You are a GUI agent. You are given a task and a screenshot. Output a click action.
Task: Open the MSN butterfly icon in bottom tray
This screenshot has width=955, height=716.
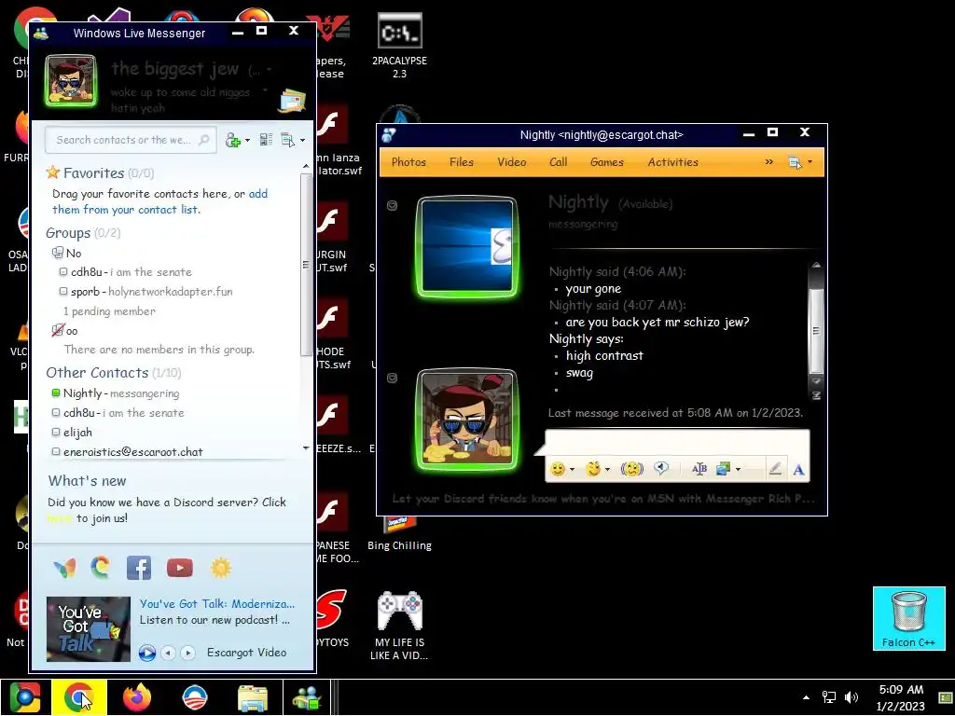tap(64, 568)
